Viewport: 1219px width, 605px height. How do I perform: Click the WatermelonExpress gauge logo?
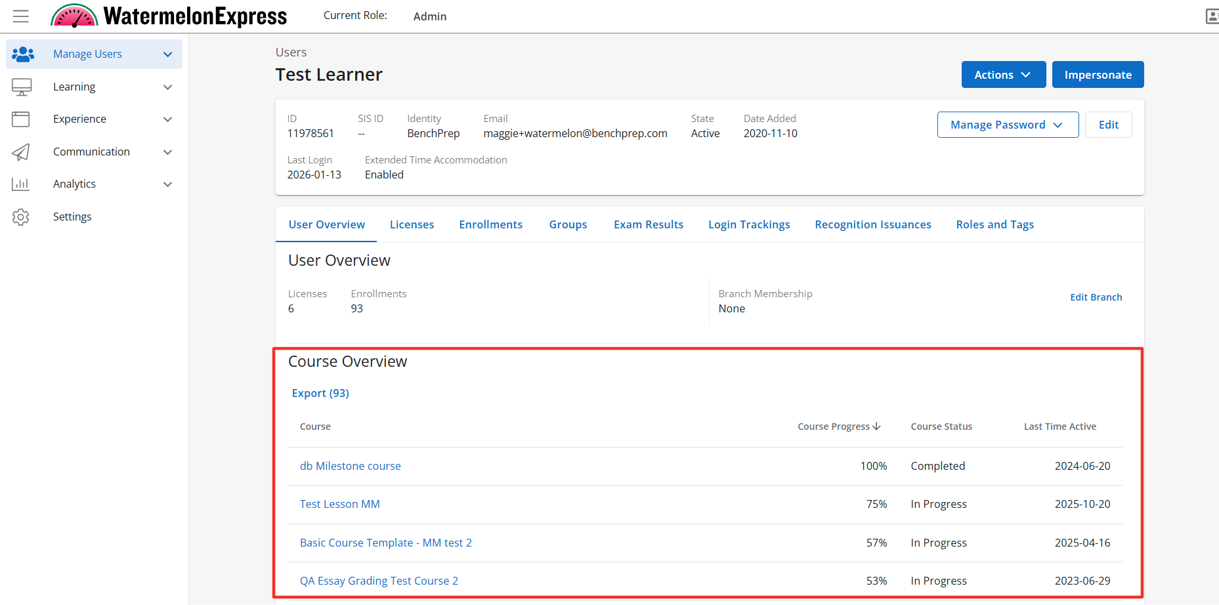(74, 16)
